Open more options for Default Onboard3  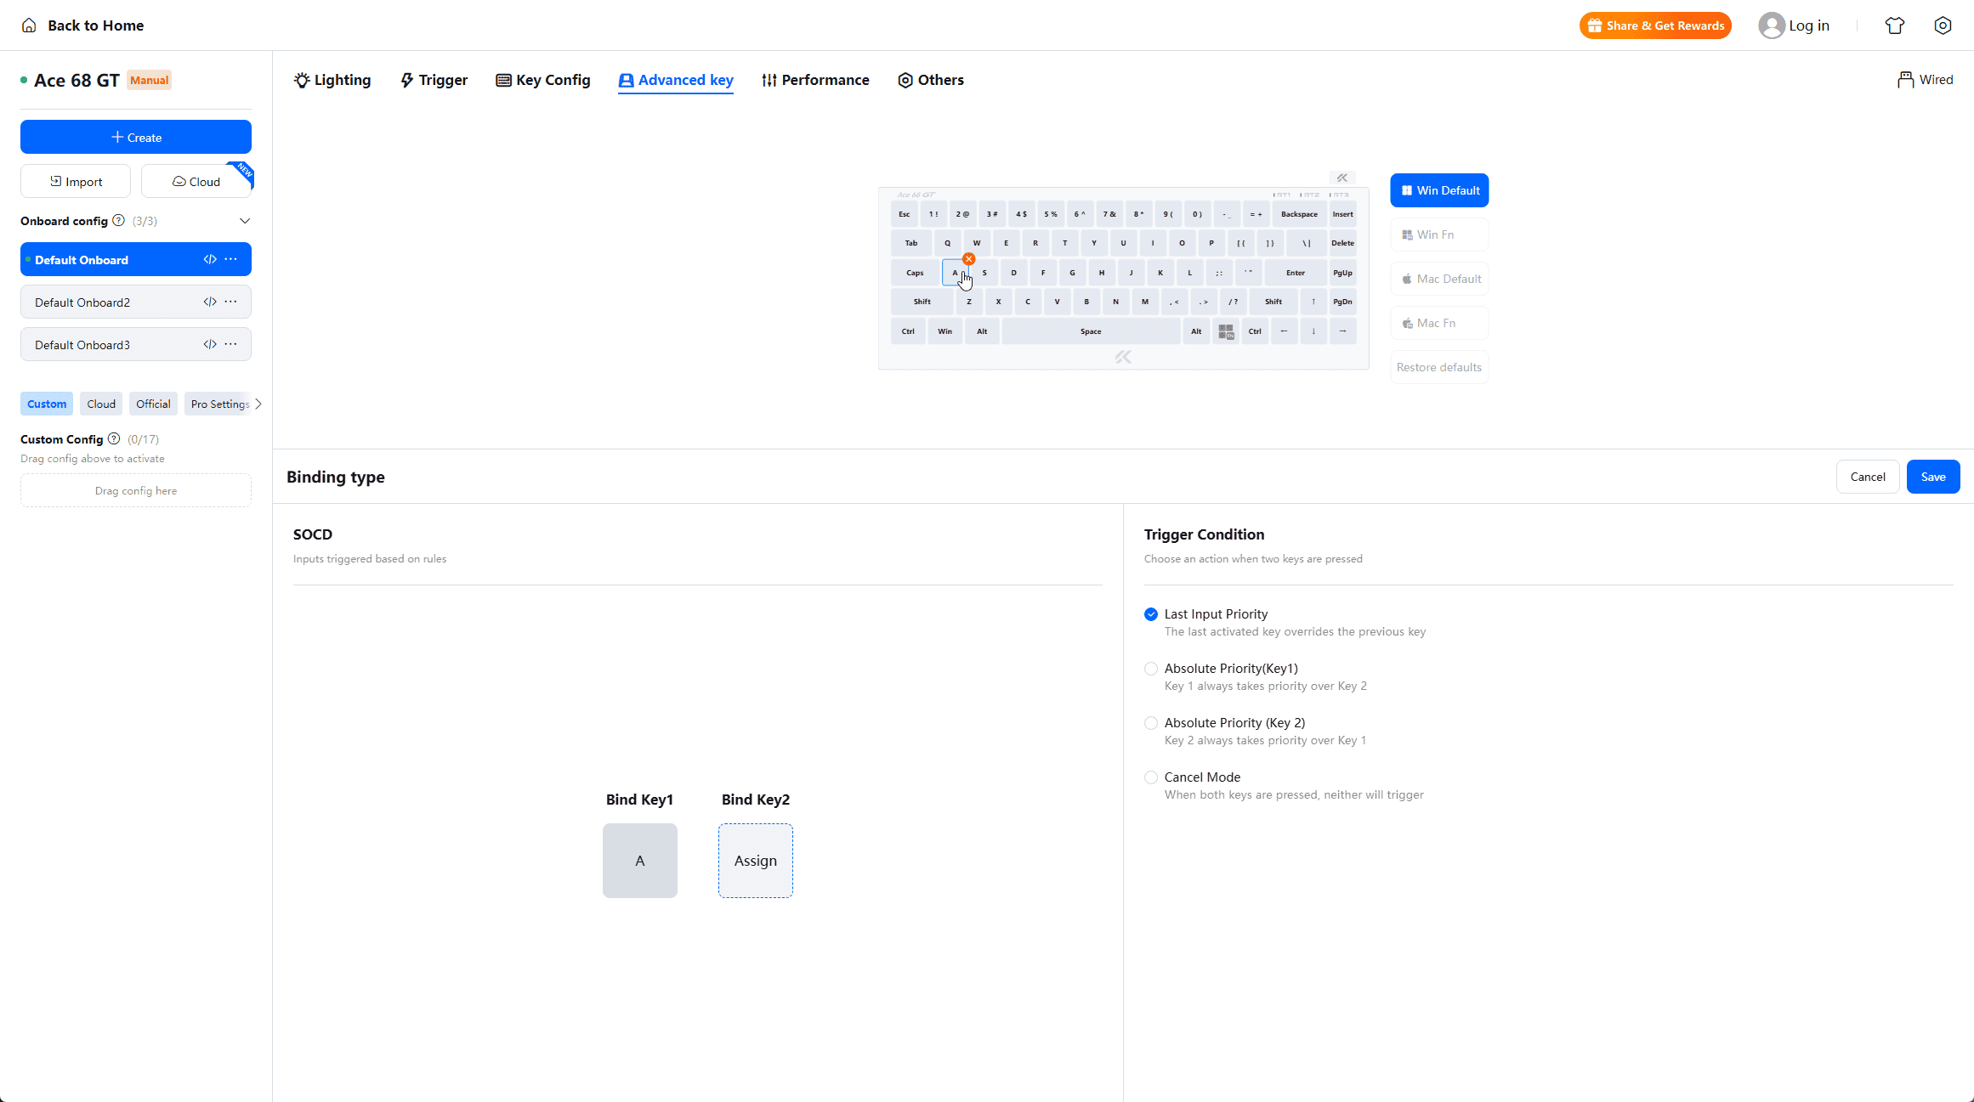[231, 344]
